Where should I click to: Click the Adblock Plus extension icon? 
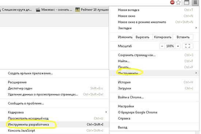coord(172,2)
